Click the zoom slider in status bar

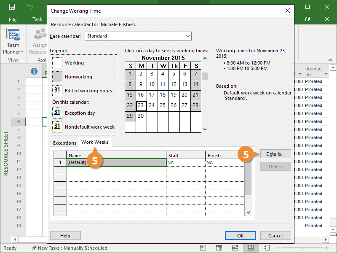pos(303,248)
